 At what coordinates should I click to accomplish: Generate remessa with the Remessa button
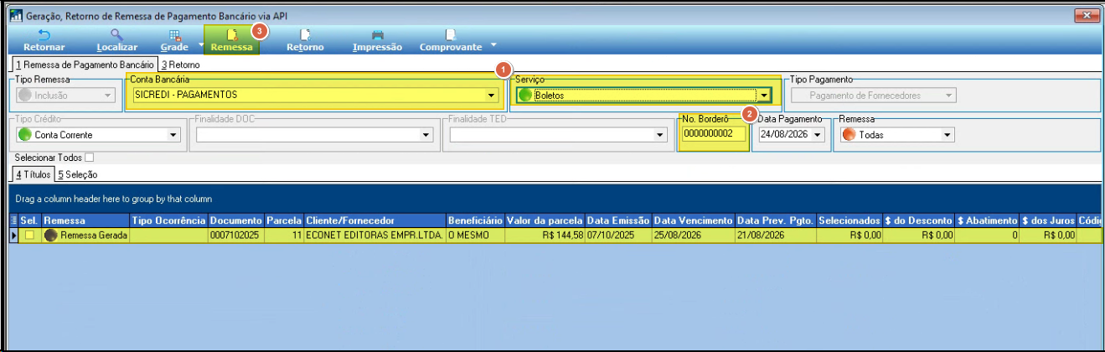(231, 40)
